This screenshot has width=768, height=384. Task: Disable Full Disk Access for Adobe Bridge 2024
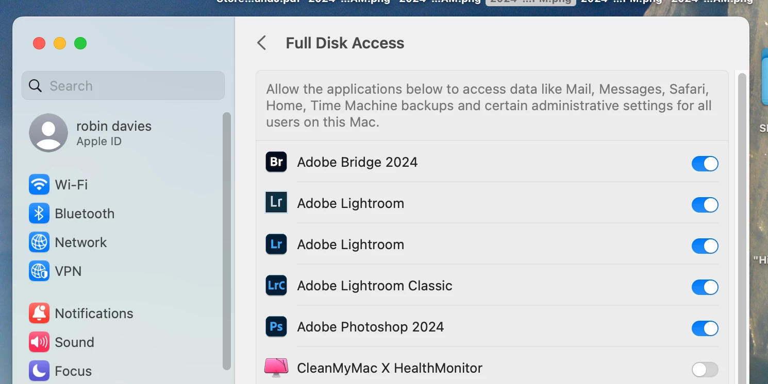click(x=705, y=164)
